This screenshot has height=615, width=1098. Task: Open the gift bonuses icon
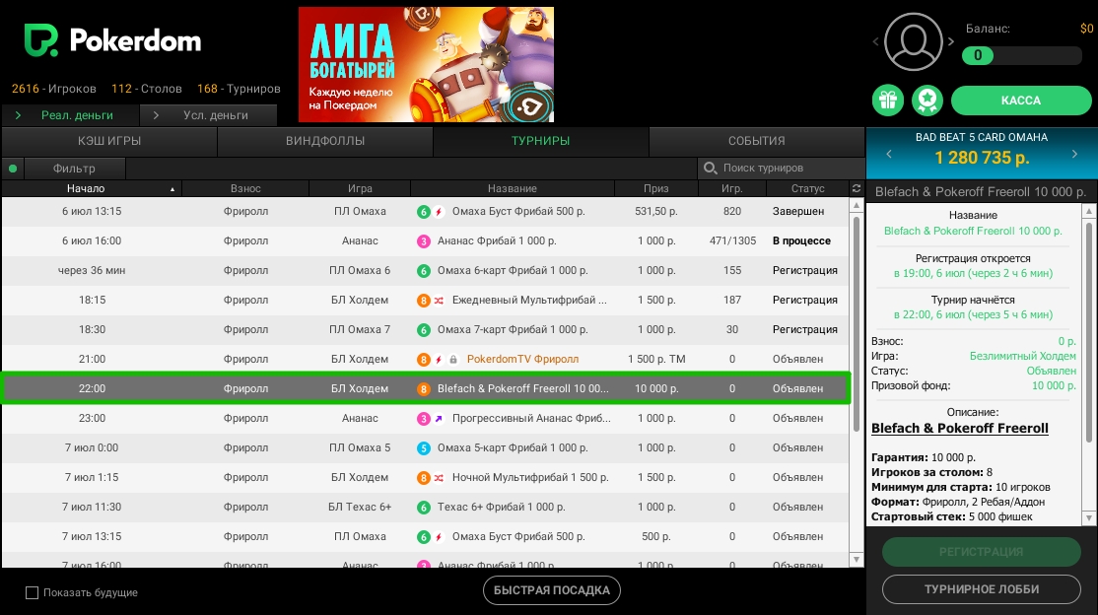(x=888, y=101)
